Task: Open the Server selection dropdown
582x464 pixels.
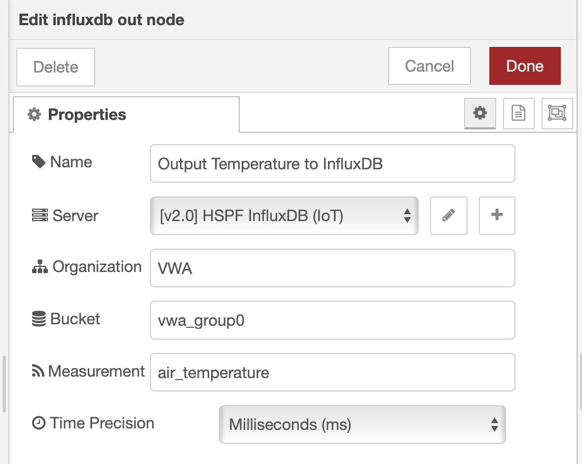Action: click(284, 216)
